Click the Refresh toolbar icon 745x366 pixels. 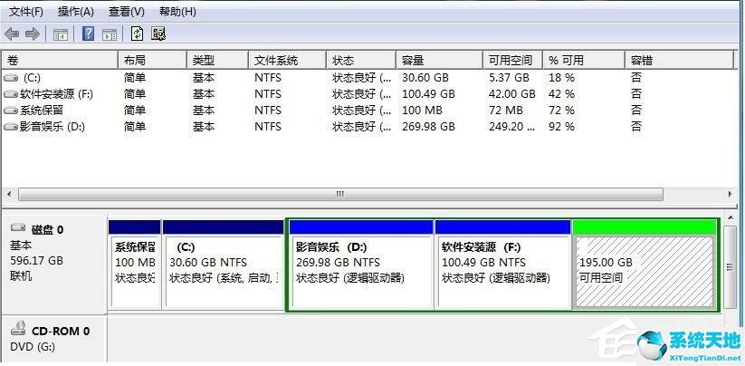[x=138, y=34]
